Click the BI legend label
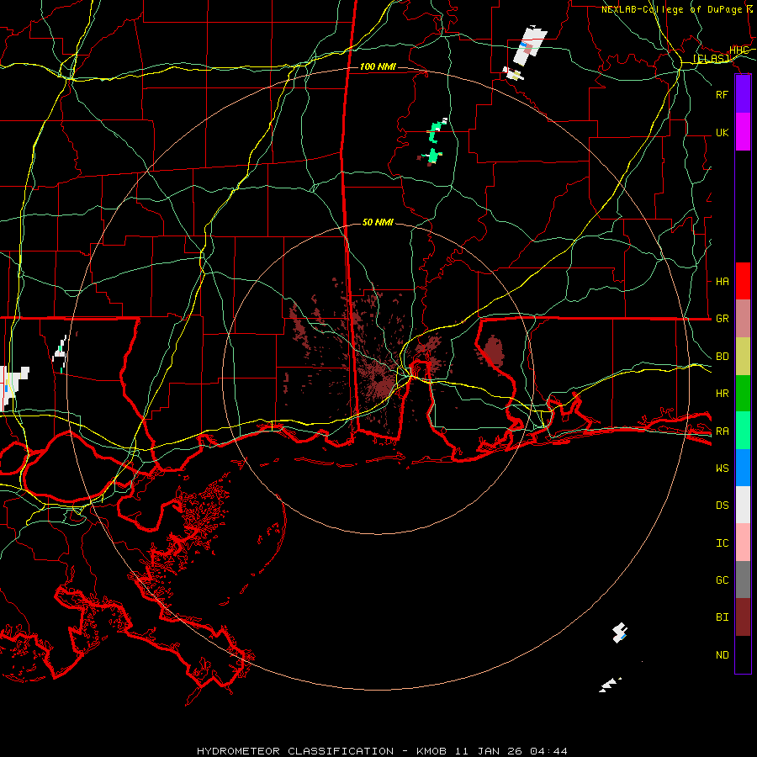The height and width of the screenshot is (757, 757). [x=722, y=617]
